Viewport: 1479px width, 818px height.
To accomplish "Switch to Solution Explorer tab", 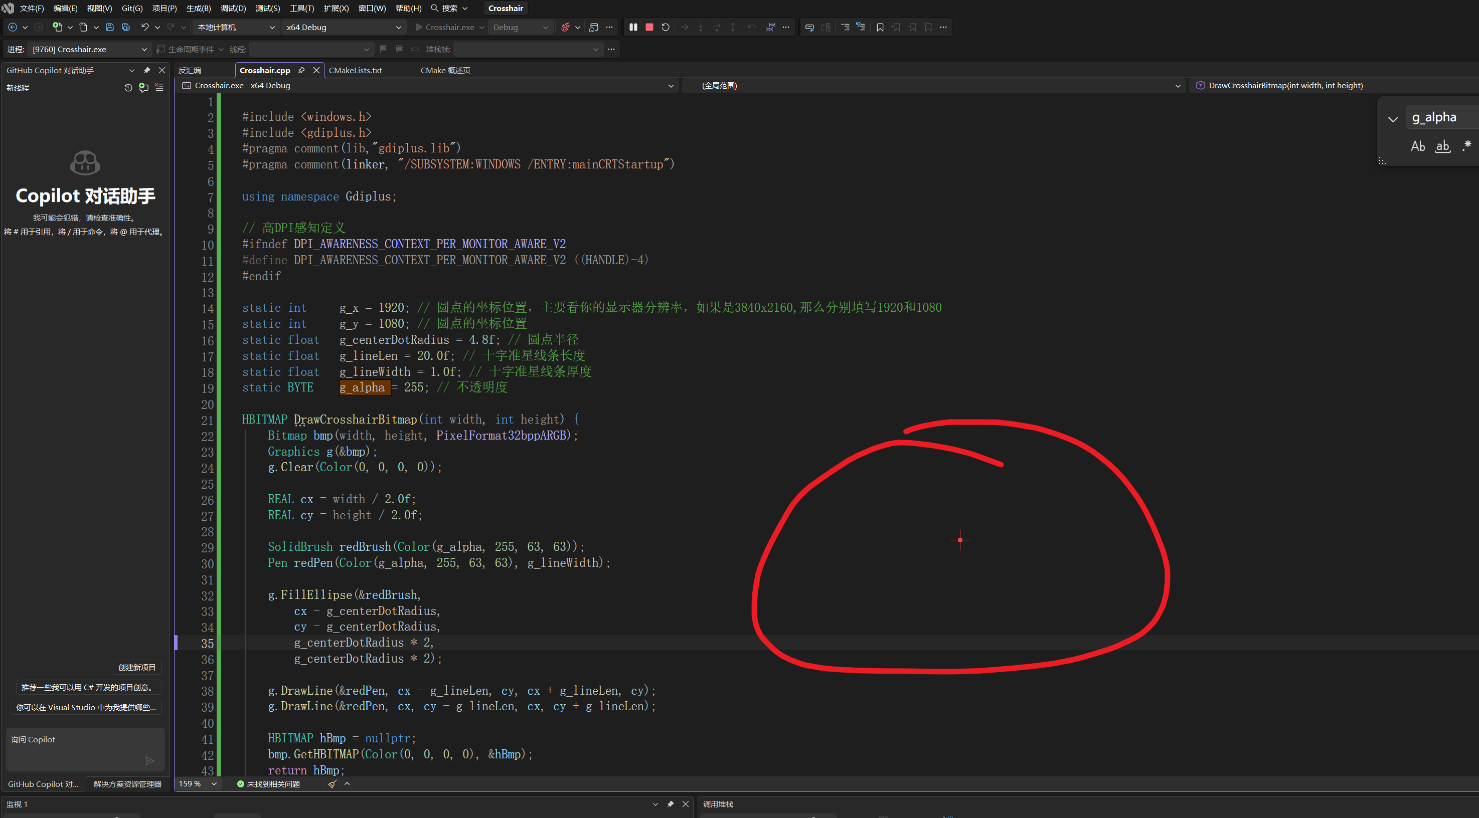I will (x=127, y=784).
